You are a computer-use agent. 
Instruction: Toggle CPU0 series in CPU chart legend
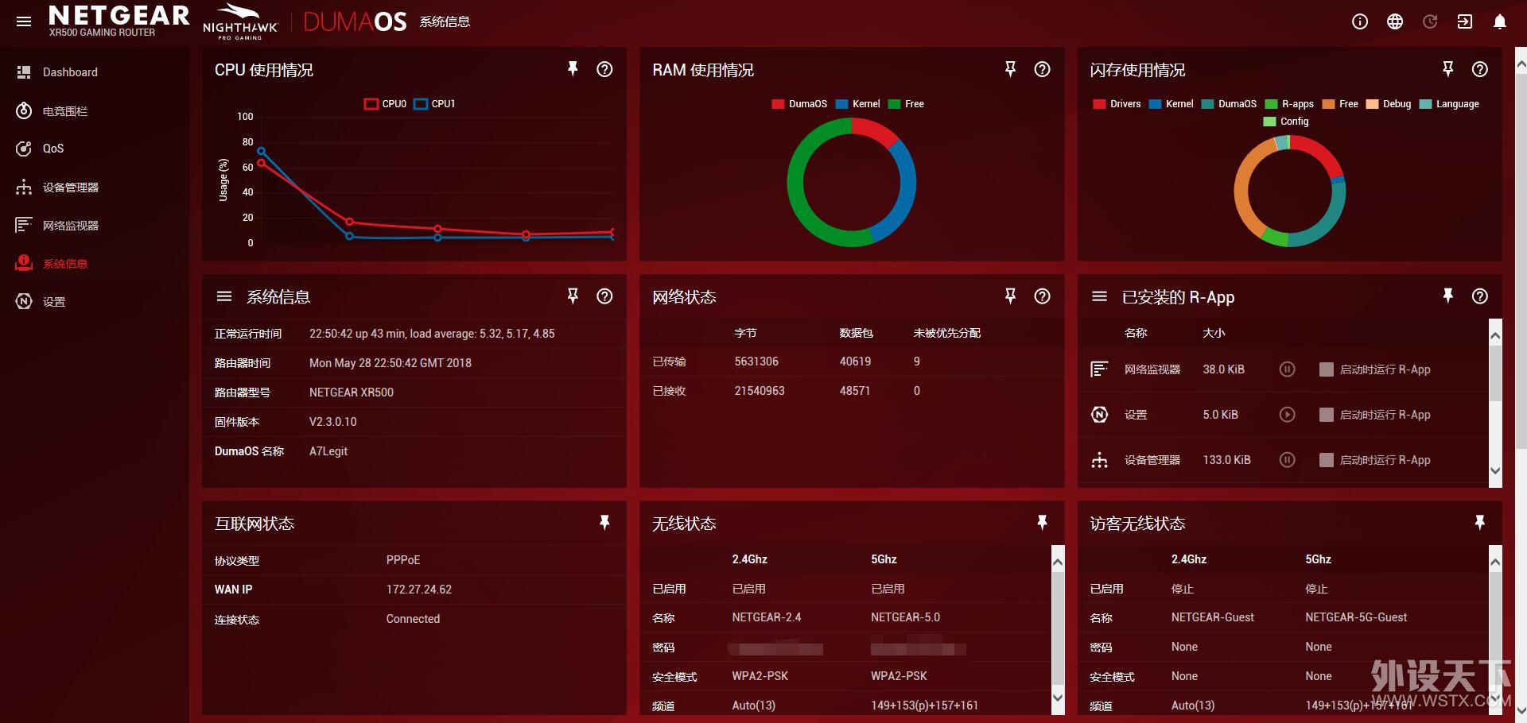click(x=385, y=104)
